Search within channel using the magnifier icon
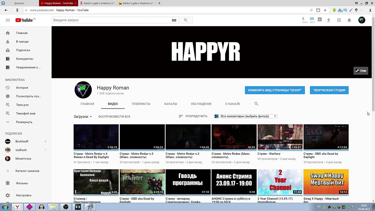 [x=256, y=104]
